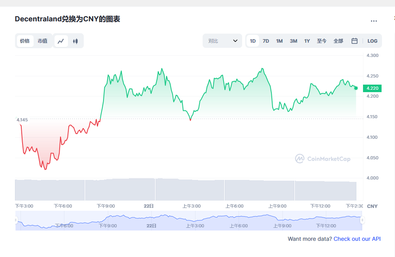Grab the left range slider handle
The width and height of the screenshot is (395, 257).
coord(16,220)
